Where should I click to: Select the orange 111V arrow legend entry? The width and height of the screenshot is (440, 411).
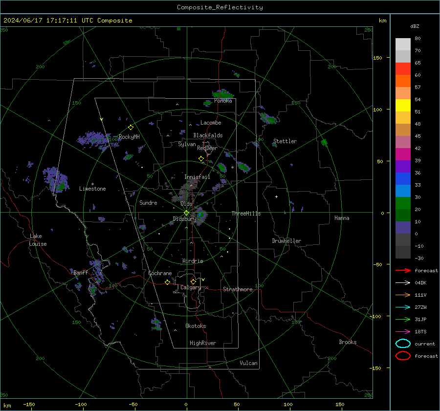[x=403, y=295]
